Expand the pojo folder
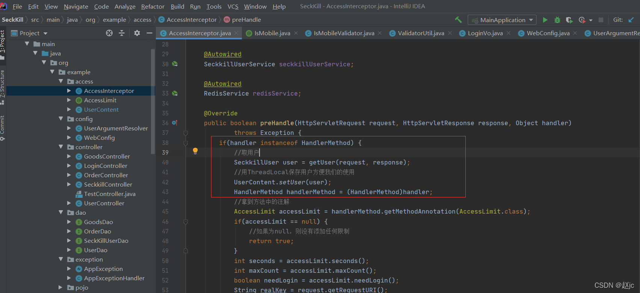The image size is (640, 293). pyautogui.click(x=61, y=287)
